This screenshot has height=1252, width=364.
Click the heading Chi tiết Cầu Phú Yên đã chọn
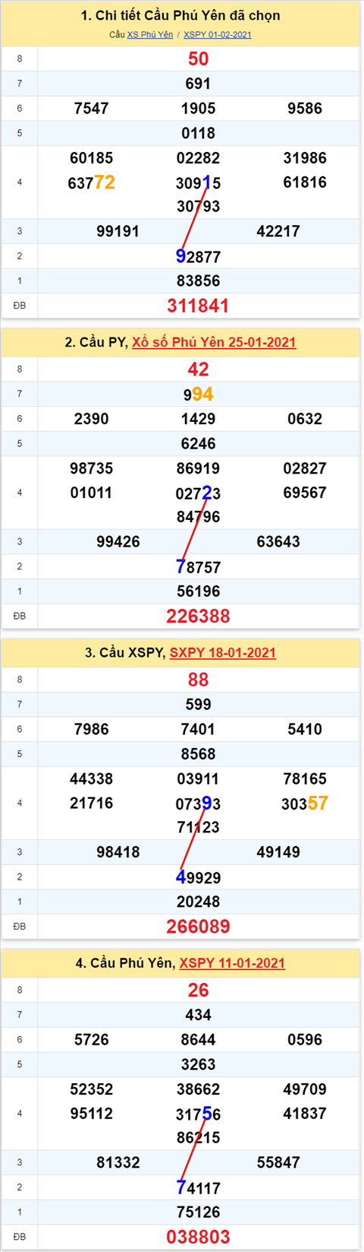coord(180,15)
